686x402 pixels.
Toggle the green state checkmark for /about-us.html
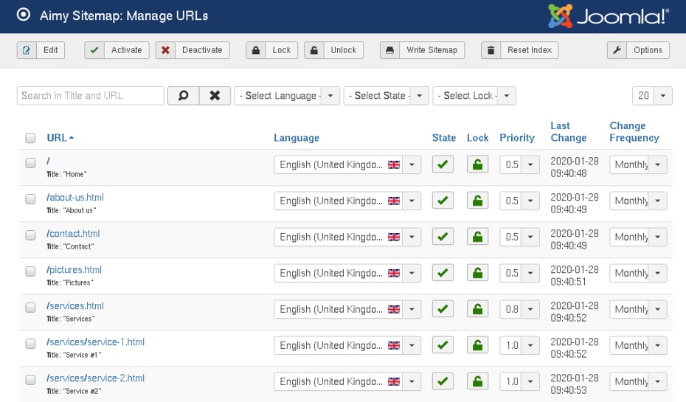coord(443,201)
